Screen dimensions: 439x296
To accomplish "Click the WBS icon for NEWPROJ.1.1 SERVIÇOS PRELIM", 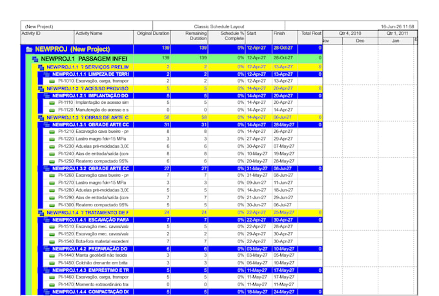I will pyautogui.click(x=41, y=67).
